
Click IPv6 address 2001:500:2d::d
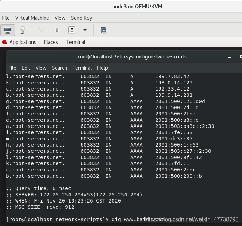(x=177, y=107)
